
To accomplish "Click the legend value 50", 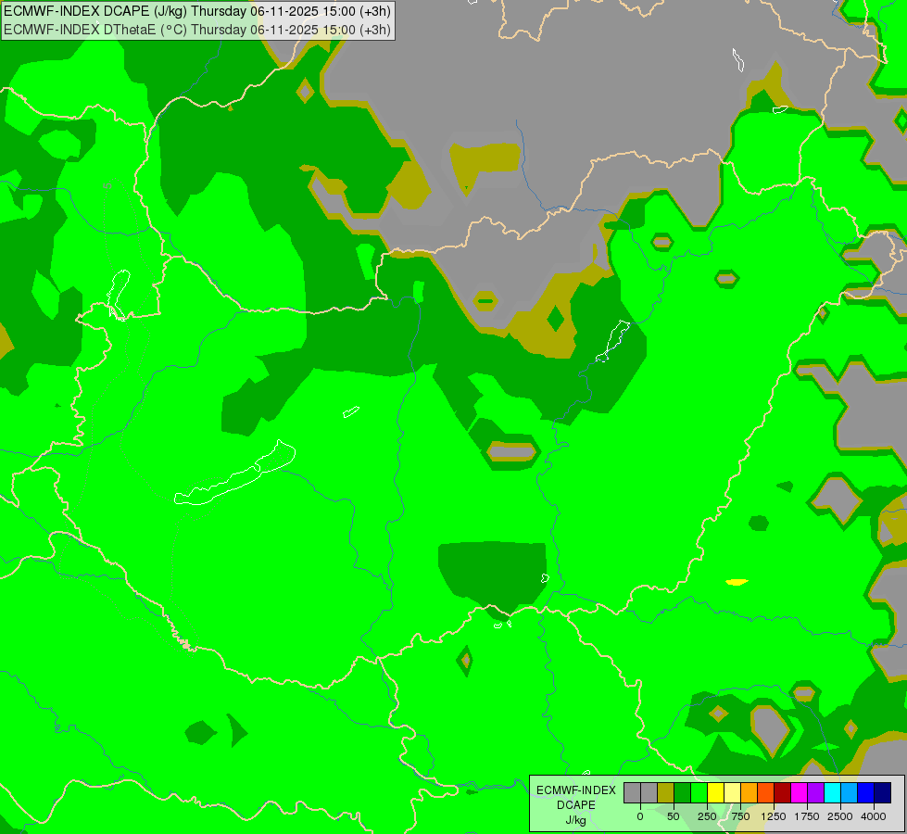I will (x=674, y=816).
